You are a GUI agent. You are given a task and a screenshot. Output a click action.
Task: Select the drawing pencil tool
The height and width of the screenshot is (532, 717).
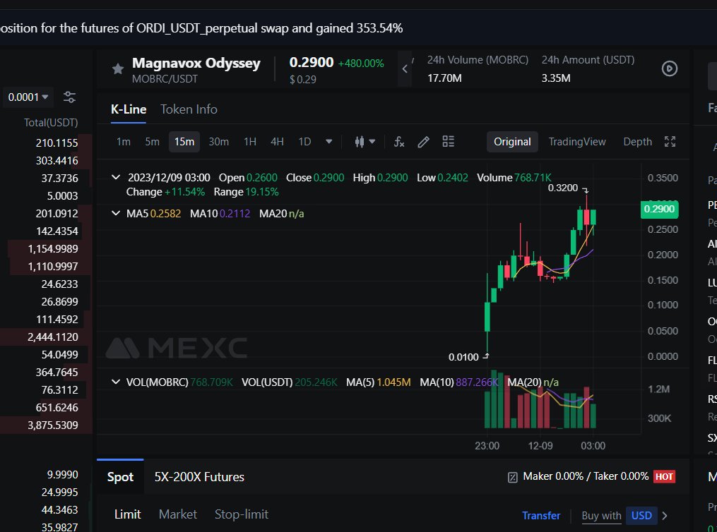(x=423, y=142)
